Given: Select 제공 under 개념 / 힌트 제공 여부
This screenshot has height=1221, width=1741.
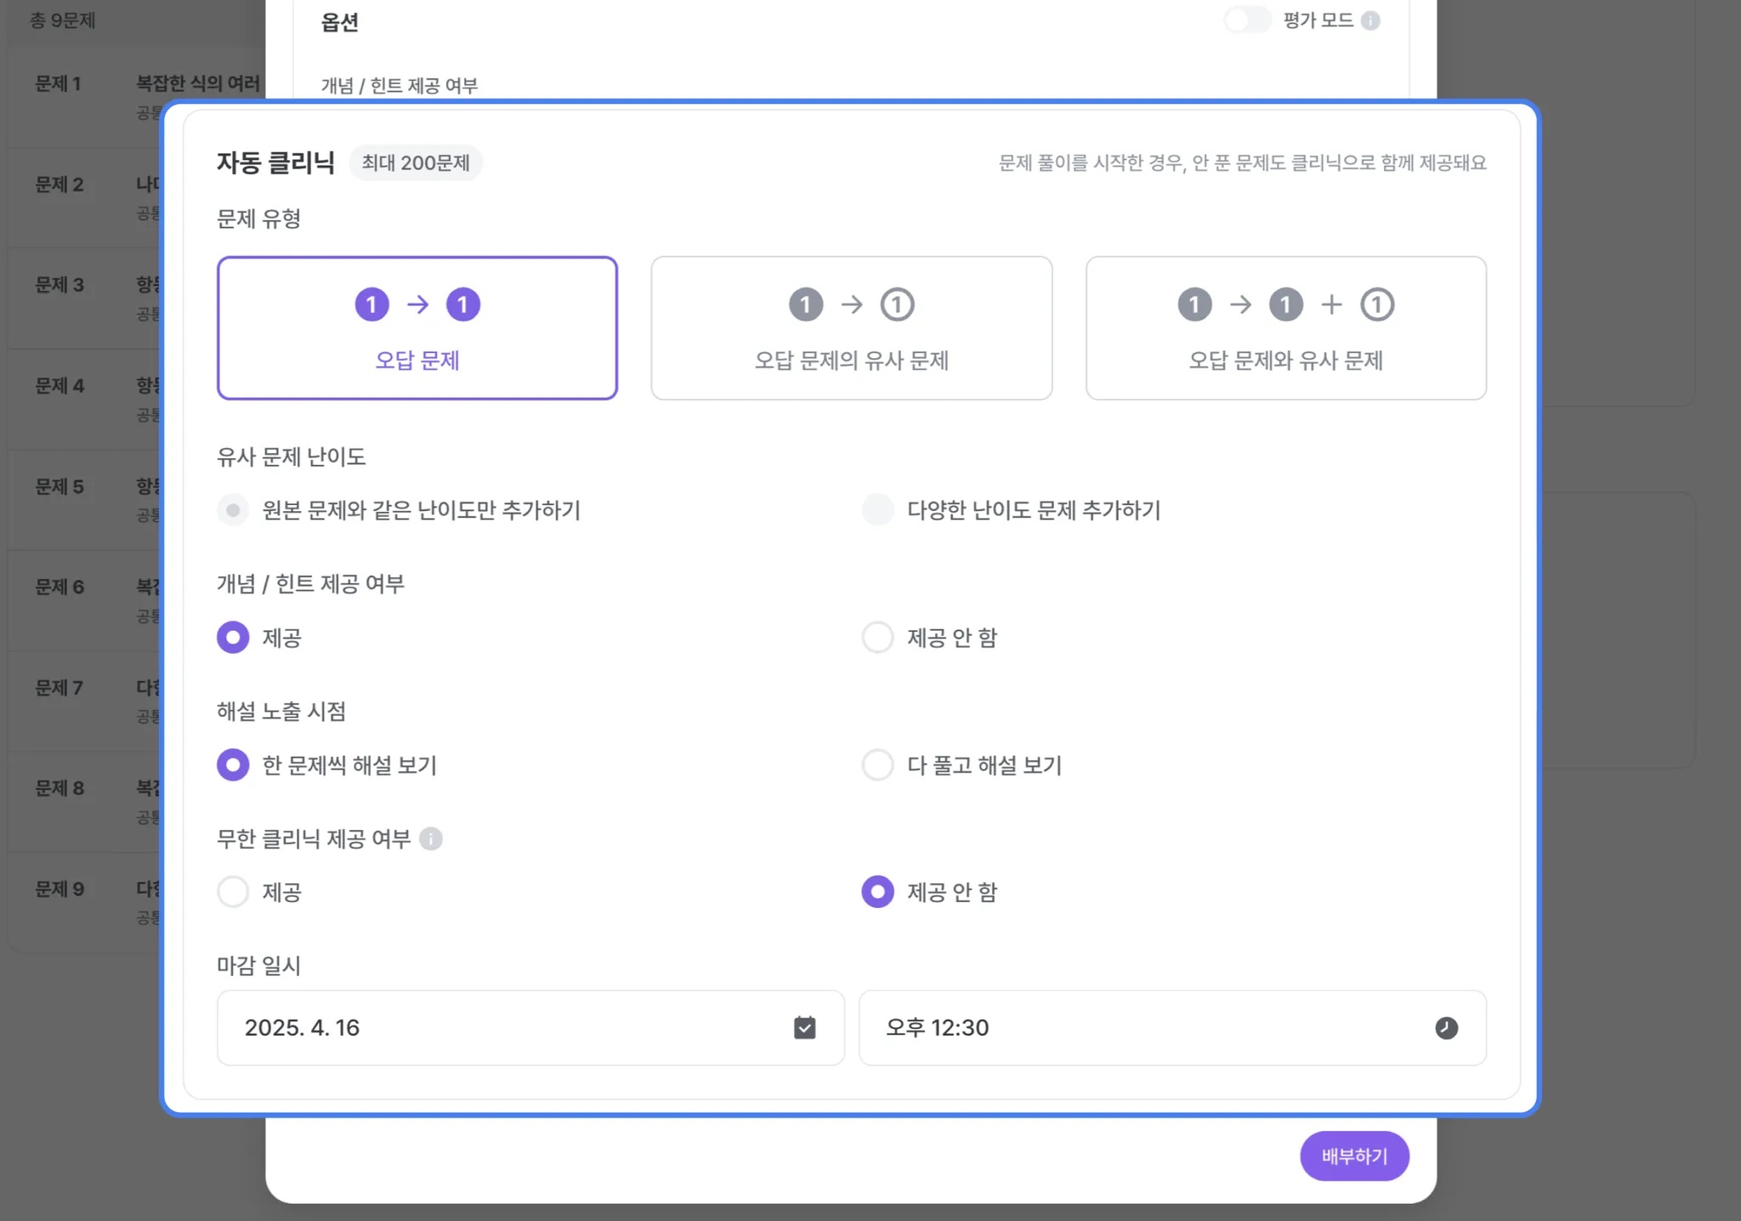Looking at the screenshot, I should (x=233, y=637).
